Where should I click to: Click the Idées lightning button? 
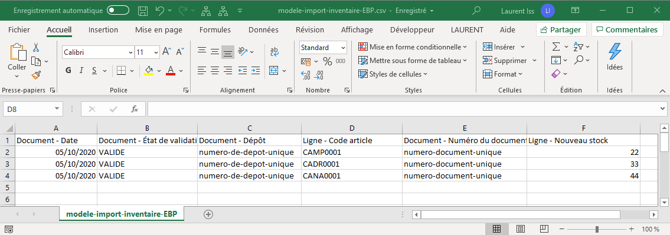click(615, 57)
